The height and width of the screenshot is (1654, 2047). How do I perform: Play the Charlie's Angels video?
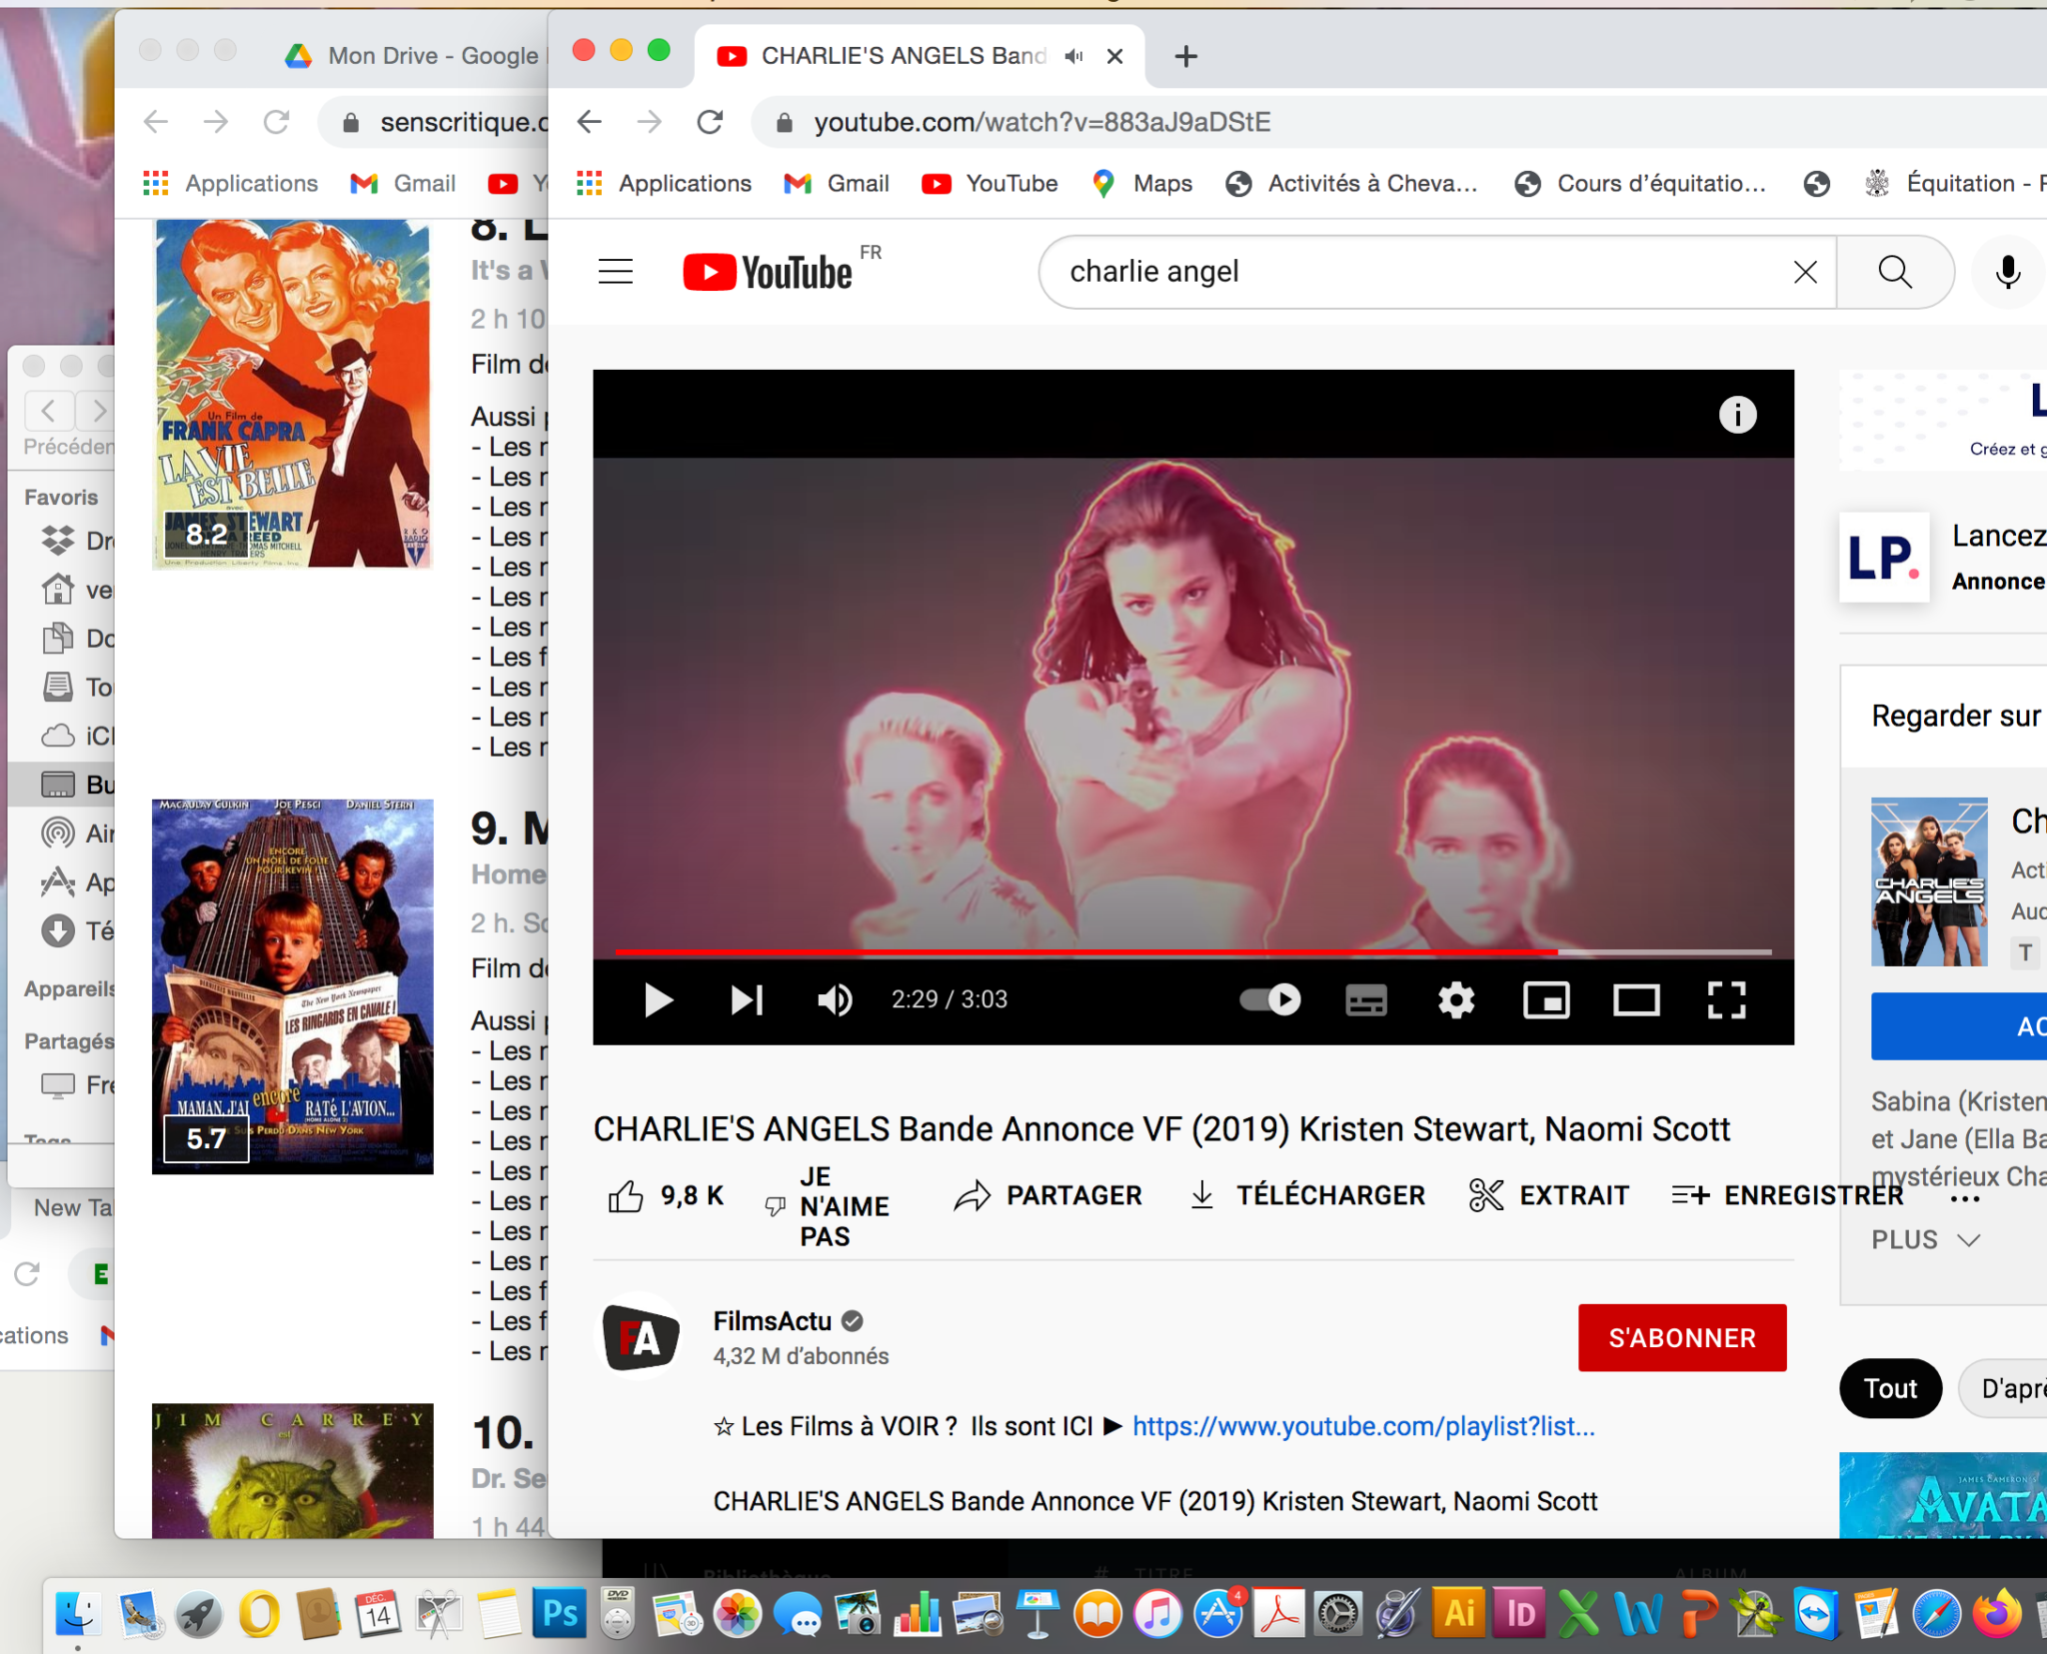(x=658, y=999)
